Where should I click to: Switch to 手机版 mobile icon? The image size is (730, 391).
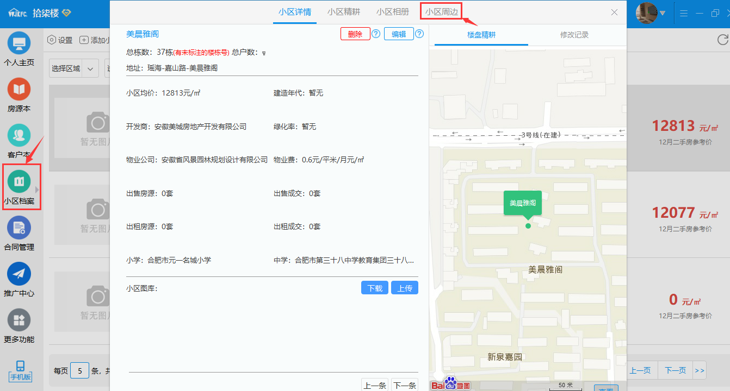pyautogui.click(x=21, y=370)
